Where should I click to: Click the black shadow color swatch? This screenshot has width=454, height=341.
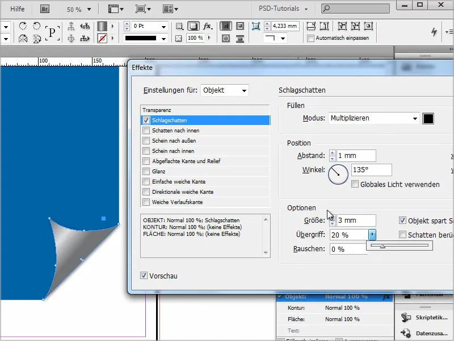[x=428, y=119]
